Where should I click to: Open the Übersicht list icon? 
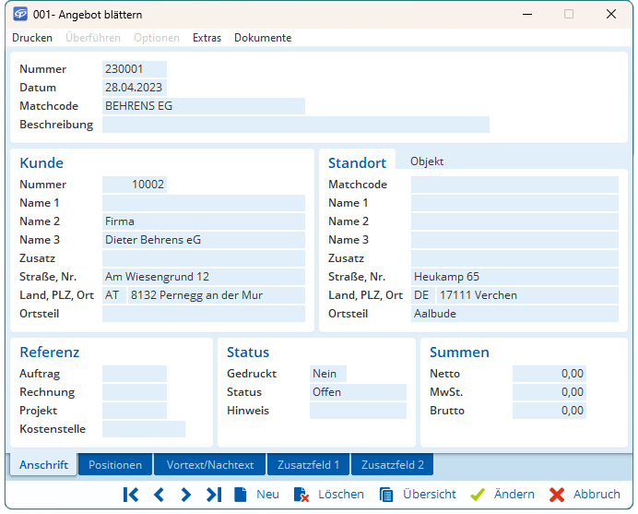point(386,495)
